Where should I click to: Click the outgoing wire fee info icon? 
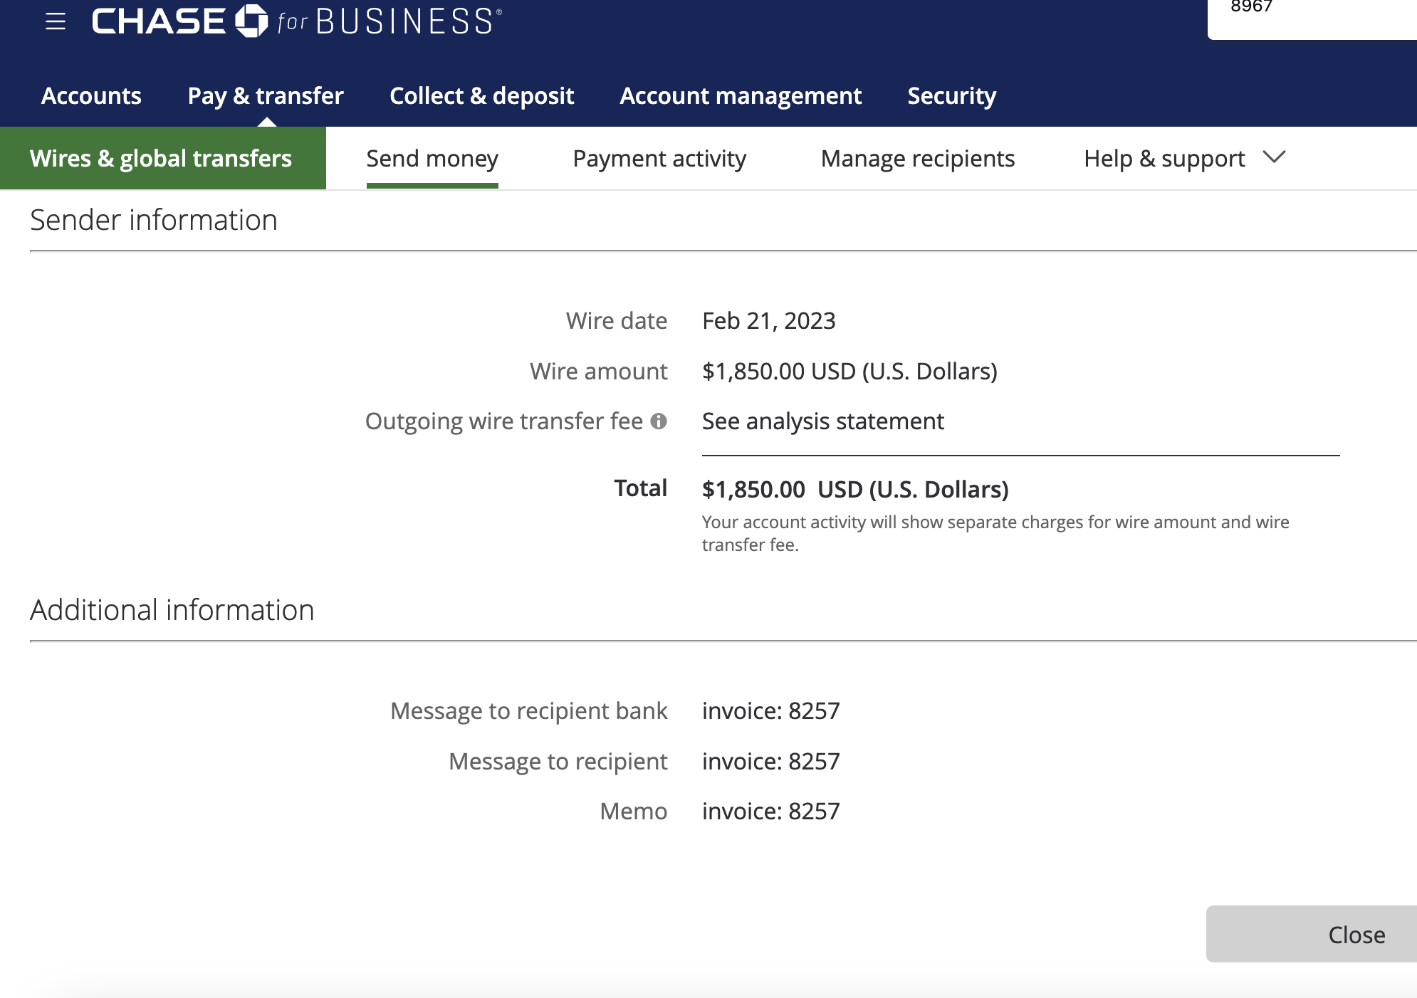[x=659, y=421]
